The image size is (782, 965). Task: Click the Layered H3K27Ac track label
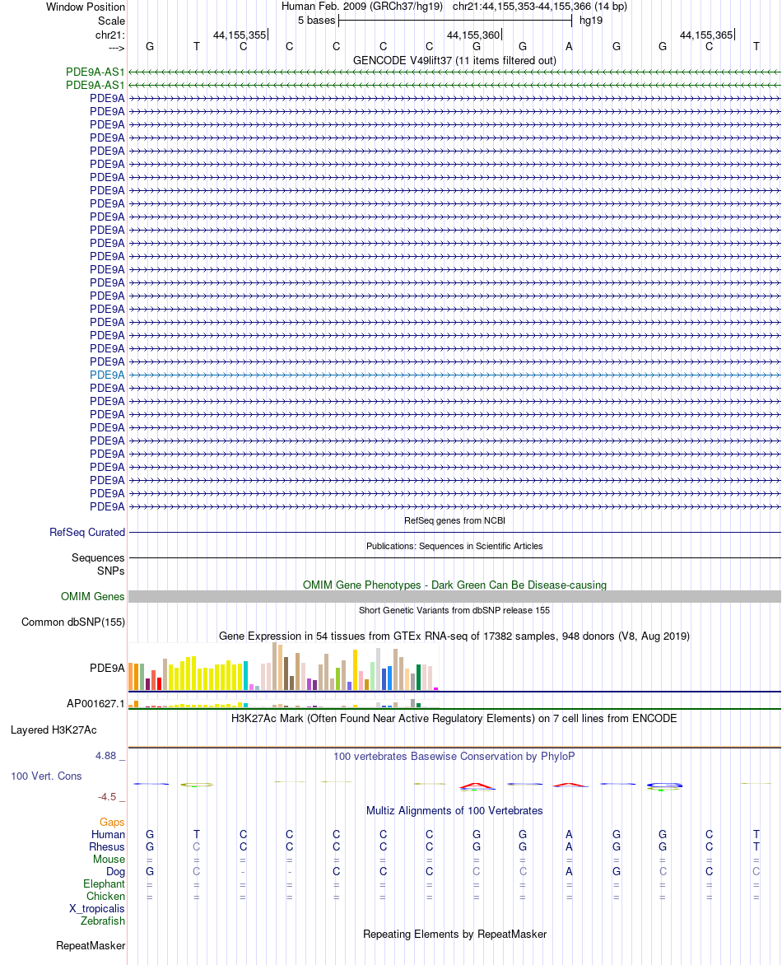tap(54, 730)
